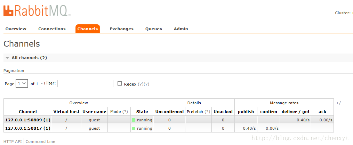Click virtual host / in channel 50817 row
Screen dimensions: 353x145
click(66, 128)
